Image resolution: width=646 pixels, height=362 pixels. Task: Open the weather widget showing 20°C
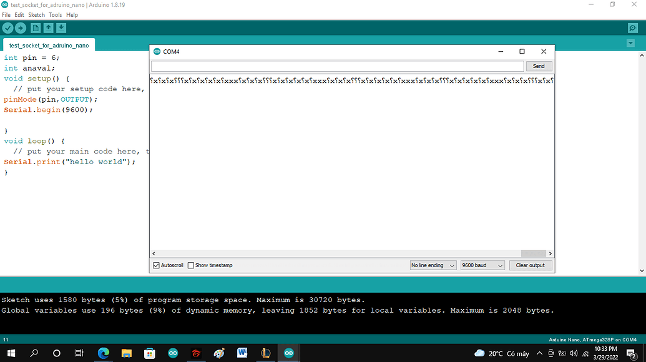[502, 353]
